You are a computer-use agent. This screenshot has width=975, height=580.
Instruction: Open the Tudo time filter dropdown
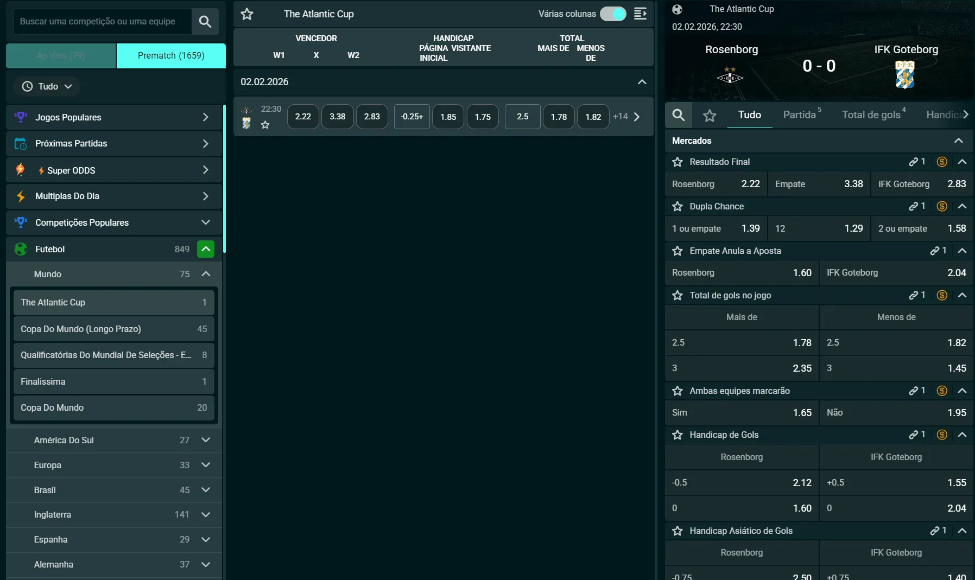[47, 86]
